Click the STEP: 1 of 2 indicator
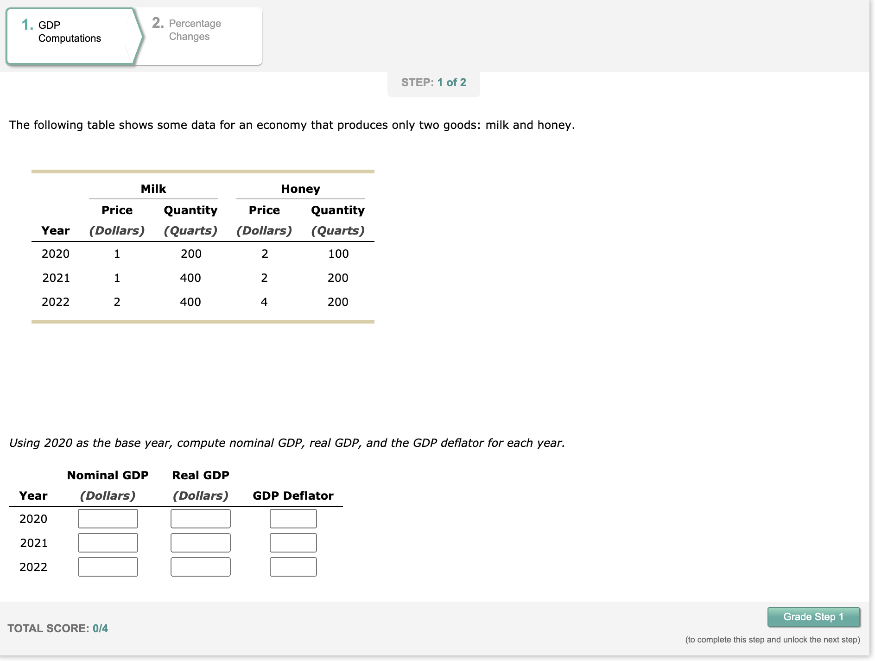Viewport: 875px width, 661px height. click(x=433, y=83)
